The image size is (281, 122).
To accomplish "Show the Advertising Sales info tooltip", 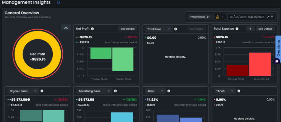I will (116, 91).
